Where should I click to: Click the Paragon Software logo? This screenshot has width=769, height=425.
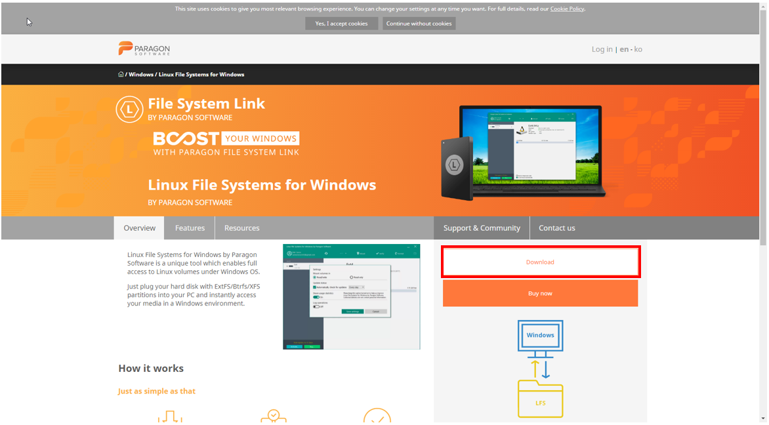pyautogui.click(x=144, y=49)
